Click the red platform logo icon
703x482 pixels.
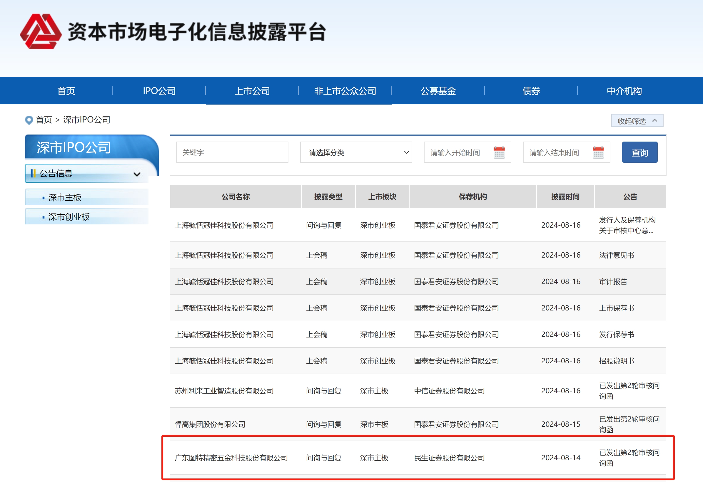(x=41, y=31)
